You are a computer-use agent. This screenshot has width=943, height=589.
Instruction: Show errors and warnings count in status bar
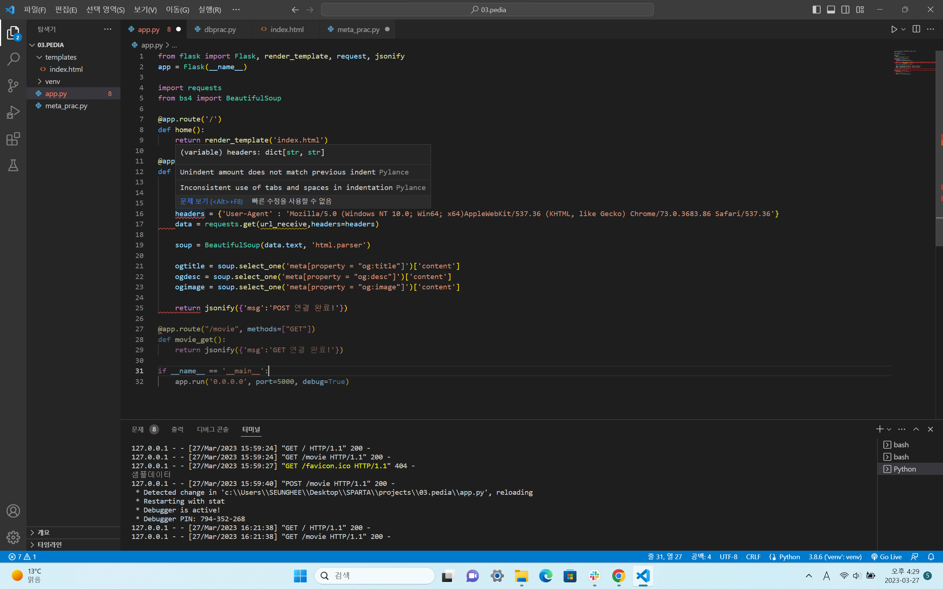22,557
